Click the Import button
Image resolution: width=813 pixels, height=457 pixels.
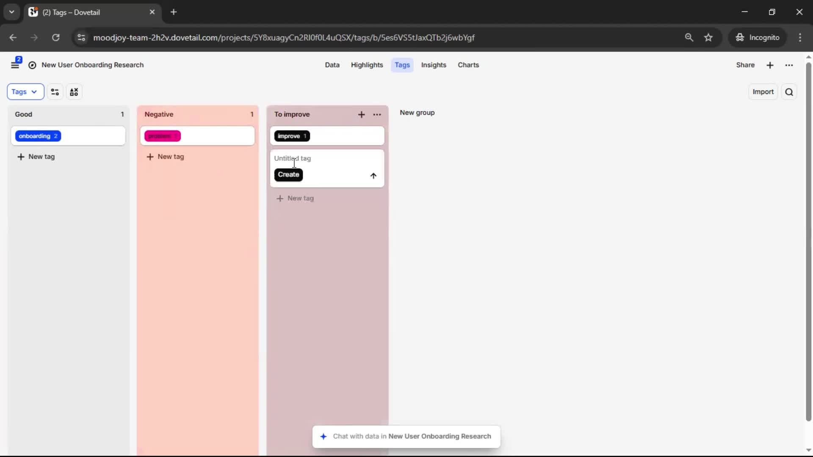[x=763, y=92]
